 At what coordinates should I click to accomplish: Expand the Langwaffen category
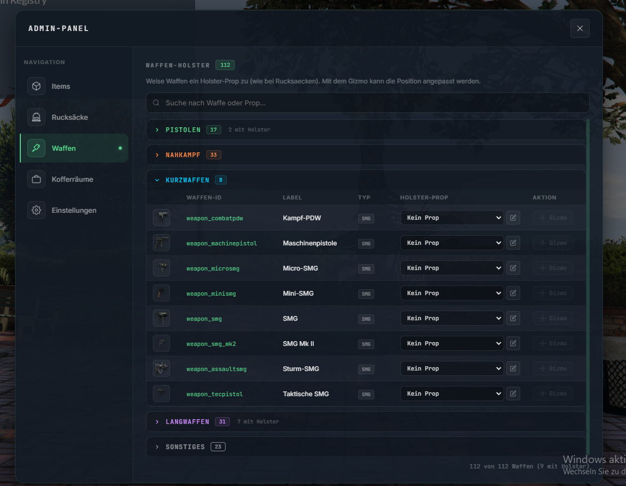pyautogui.click(x=366, y=422)
